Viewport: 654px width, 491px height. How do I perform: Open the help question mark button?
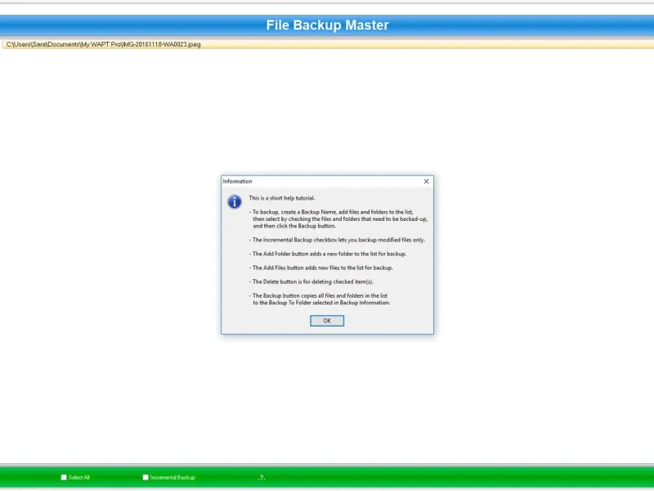(262, 477)
